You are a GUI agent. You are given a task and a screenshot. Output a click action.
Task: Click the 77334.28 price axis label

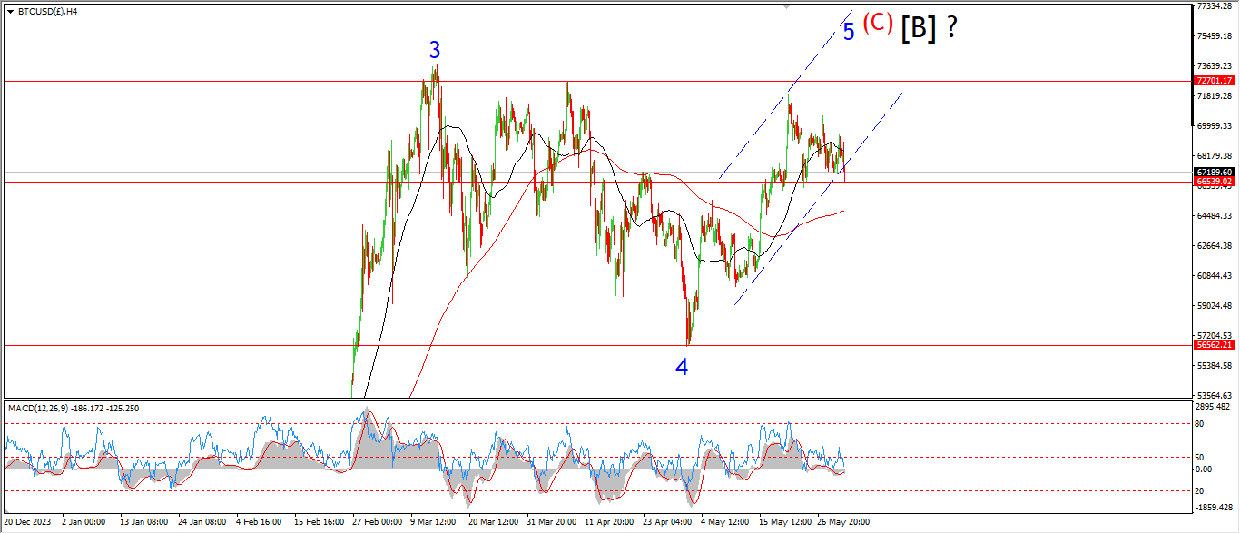1214,6
